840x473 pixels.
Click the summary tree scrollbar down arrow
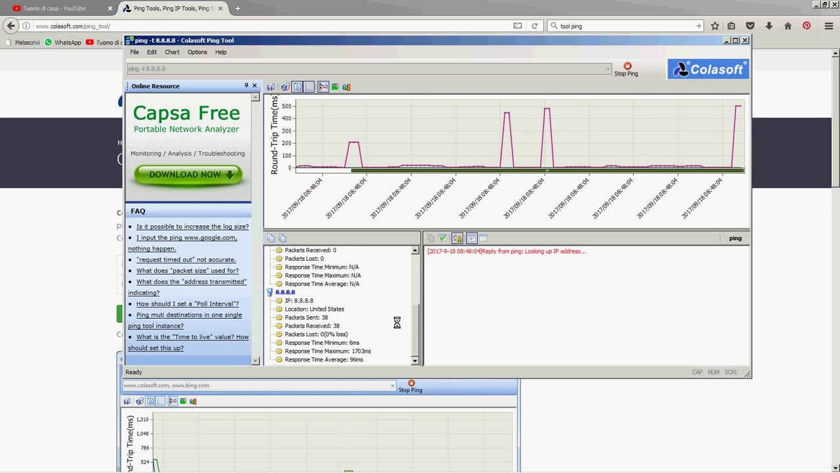[x=415, y=361]
